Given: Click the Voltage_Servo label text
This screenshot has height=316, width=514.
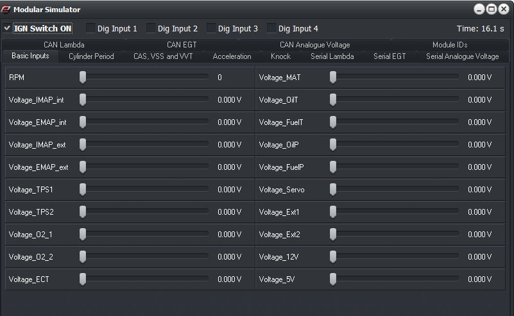Looking at the screenshot, I should (x=282, y=190).
